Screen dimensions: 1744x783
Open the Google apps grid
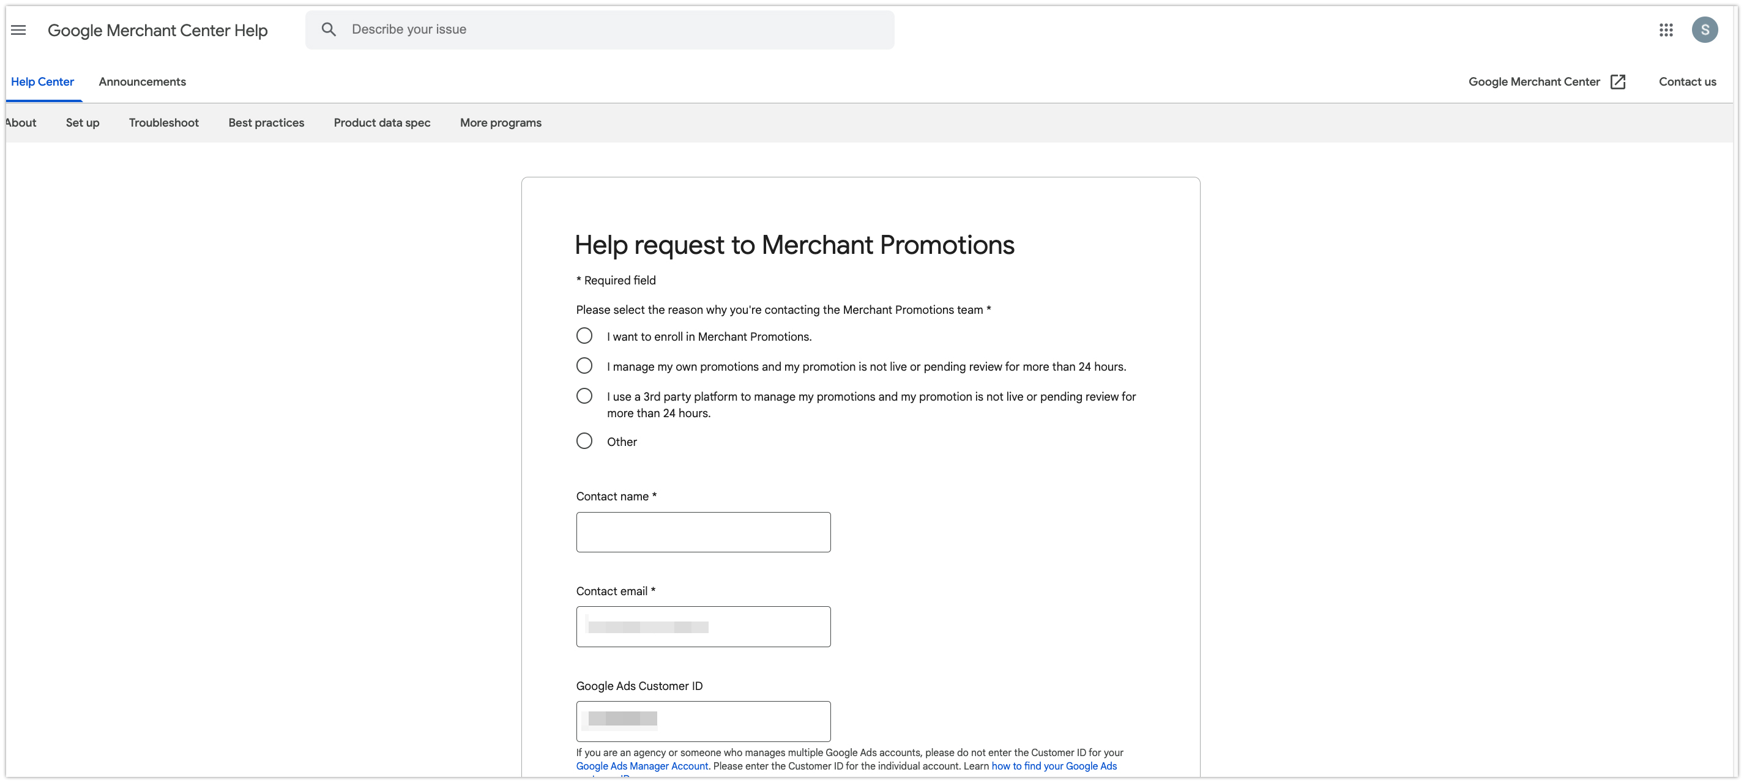coord(1666,30)
